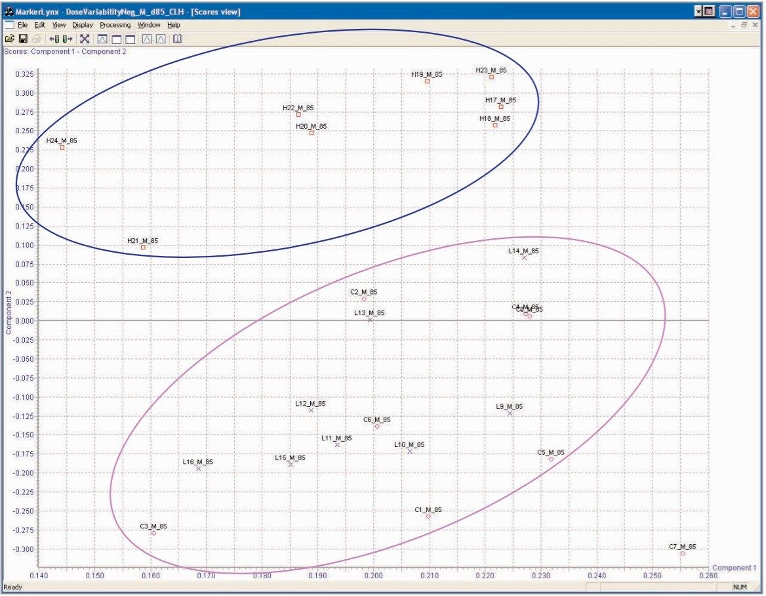This screenshot has height=596, width=766.
Task: Select data point H20_M_85
Action: pyautogui.click(x=312, y=133)
